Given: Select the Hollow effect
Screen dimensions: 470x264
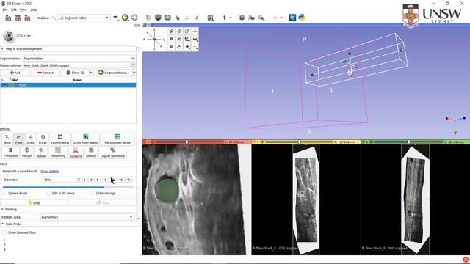Looking at the screenshot, I should coord(41,153).
